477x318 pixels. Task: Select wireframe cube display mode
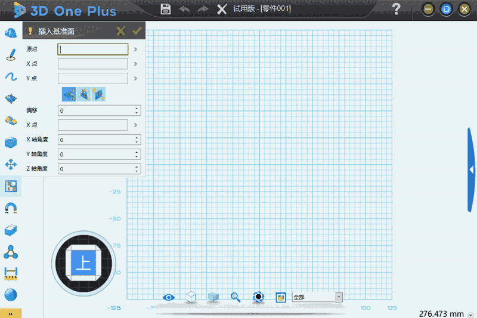tap(191, 297)
